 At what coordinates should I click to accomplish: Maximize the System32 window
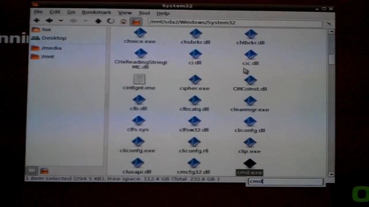pyautogui.click(x=324, y=9)
